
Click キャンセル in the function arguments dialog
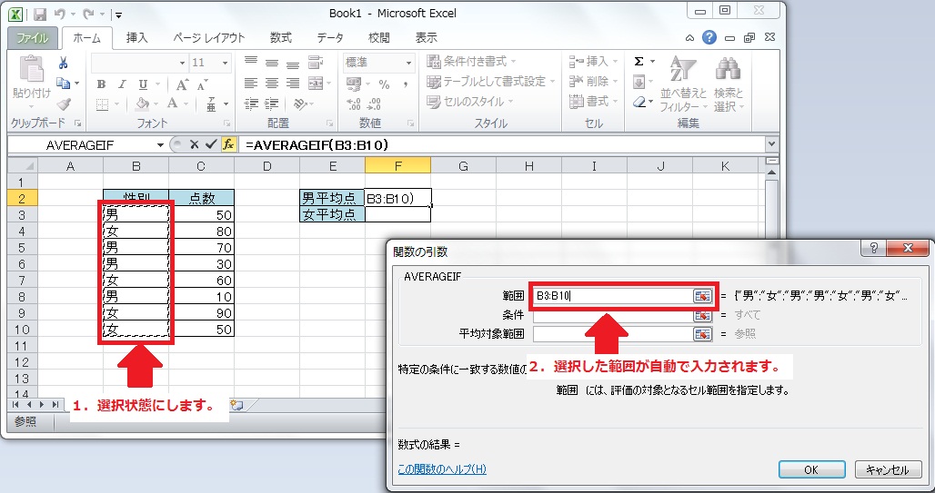[888, 469]
